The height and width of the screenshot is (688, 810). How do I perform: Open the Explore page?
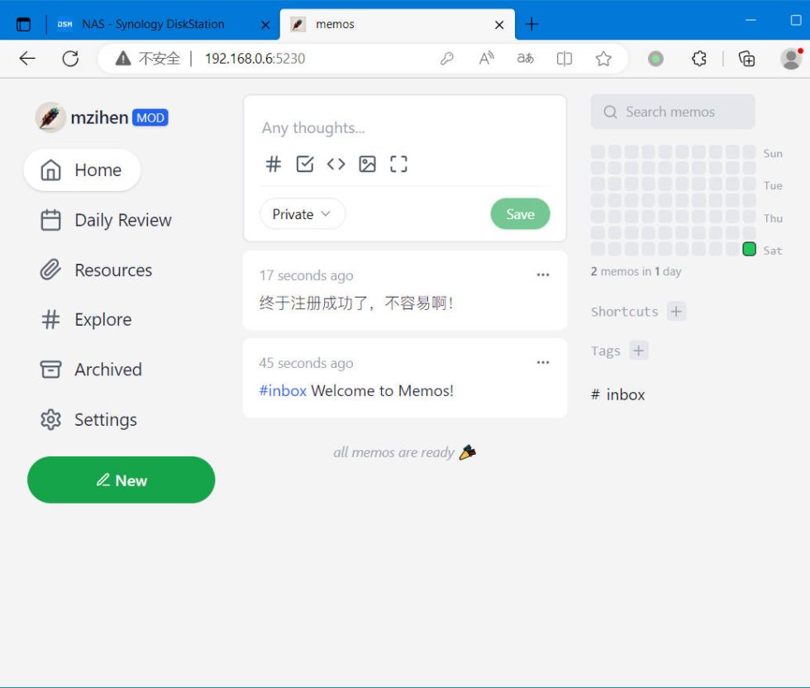tap(102, 319)
